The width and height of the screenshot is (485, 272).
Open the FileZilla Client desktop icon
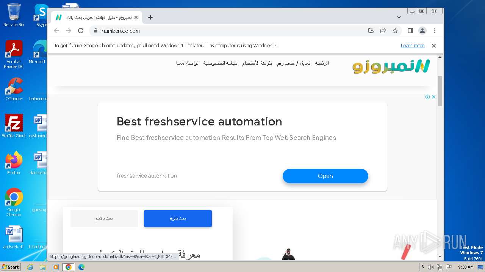point(14,126)
